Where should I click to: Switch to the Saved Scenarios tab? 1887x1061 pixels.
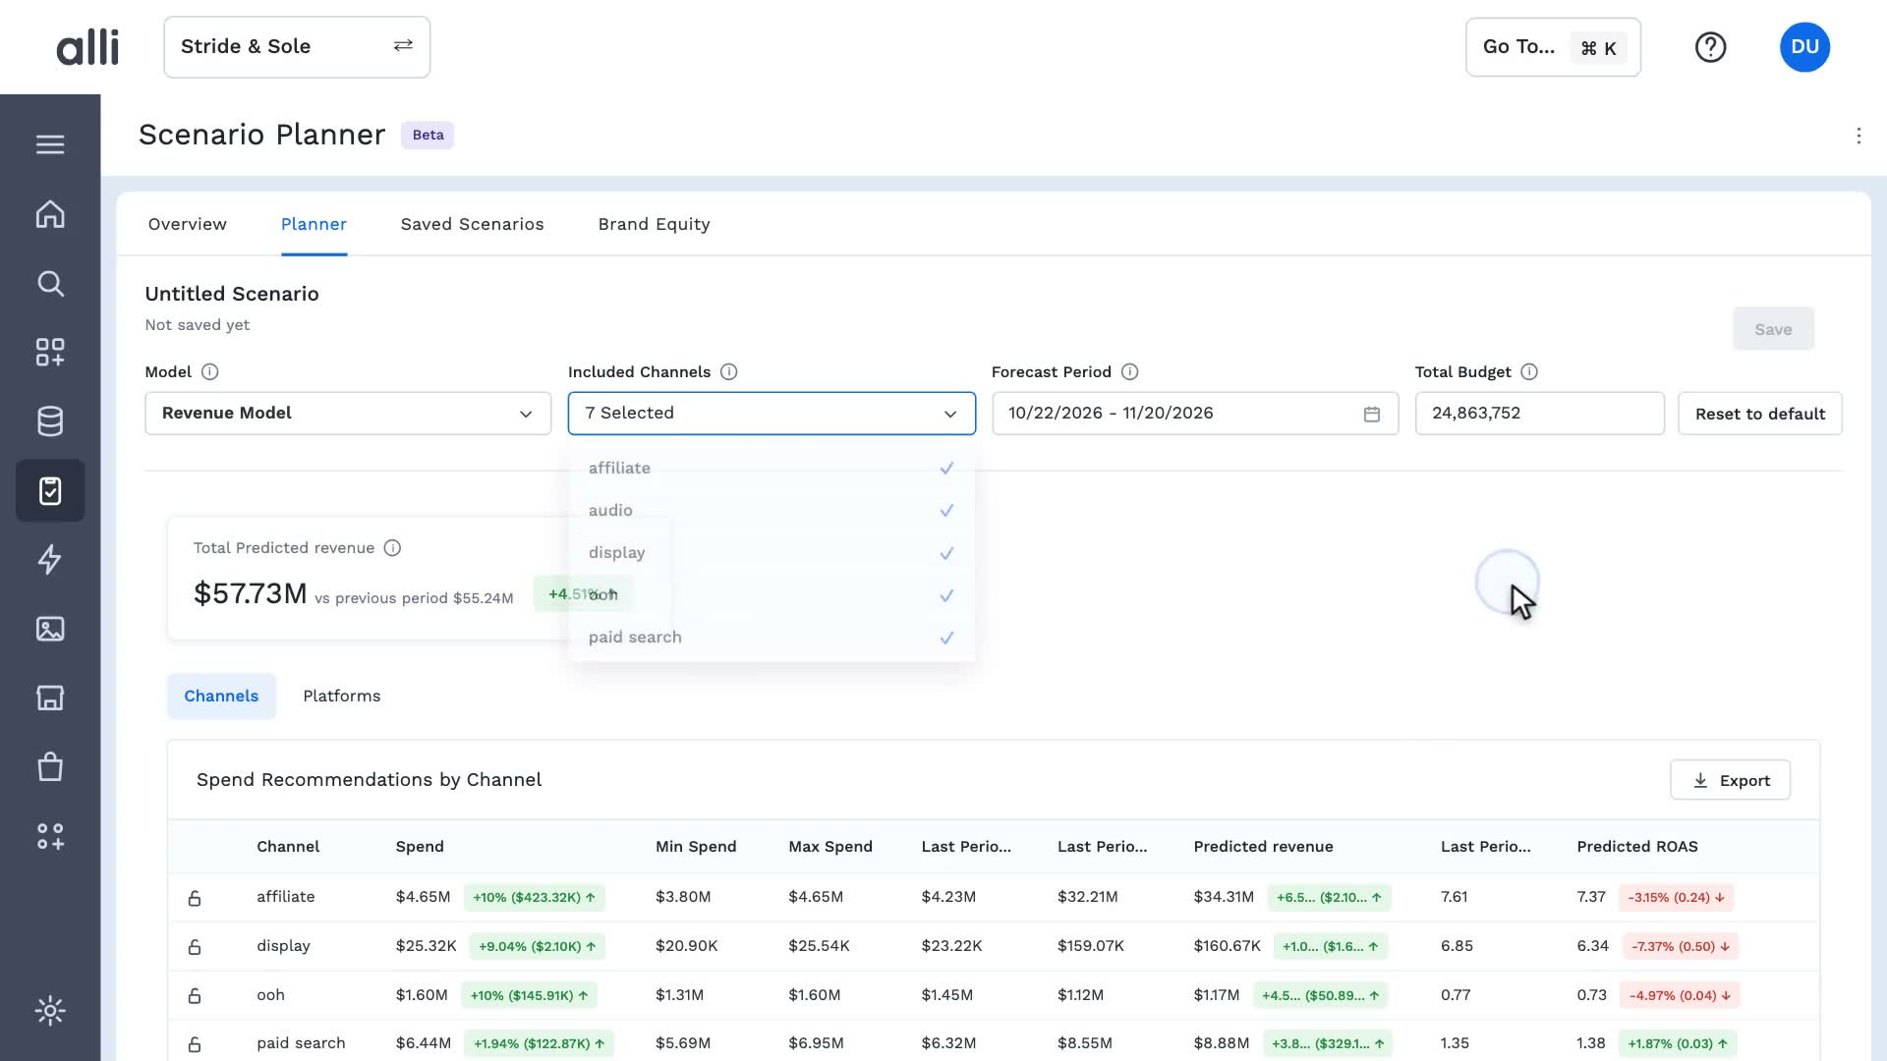[x=472, y=224]
